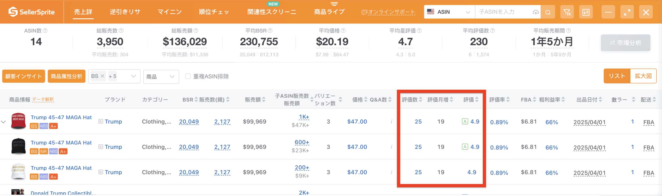Click the search magnifier icon
Image resolution: width=662 pixels, height=196 pixels.
[548, 12]
